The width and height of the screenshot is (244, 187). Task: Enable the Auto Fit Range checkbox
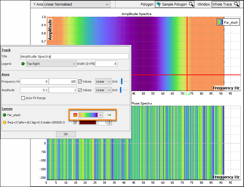click(x=23, y=98)
